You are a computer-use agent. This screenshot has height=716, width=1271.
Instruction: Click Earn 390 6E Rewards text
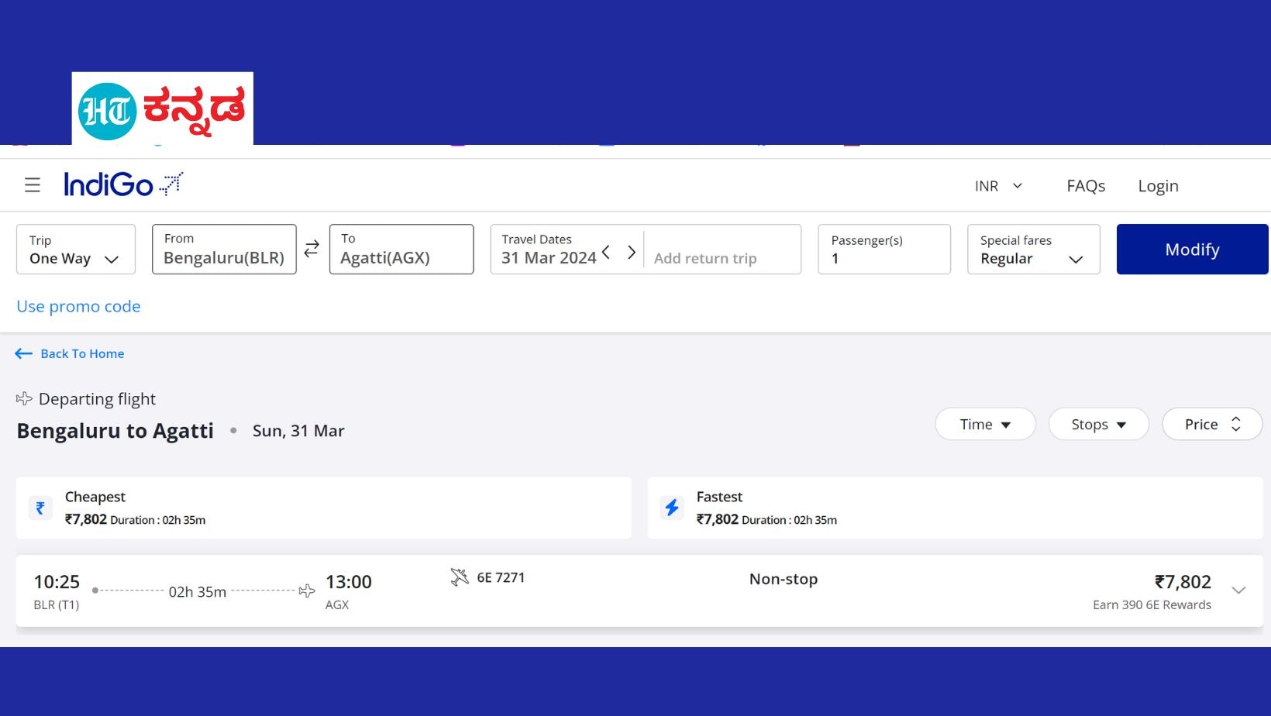(1152, 604)
